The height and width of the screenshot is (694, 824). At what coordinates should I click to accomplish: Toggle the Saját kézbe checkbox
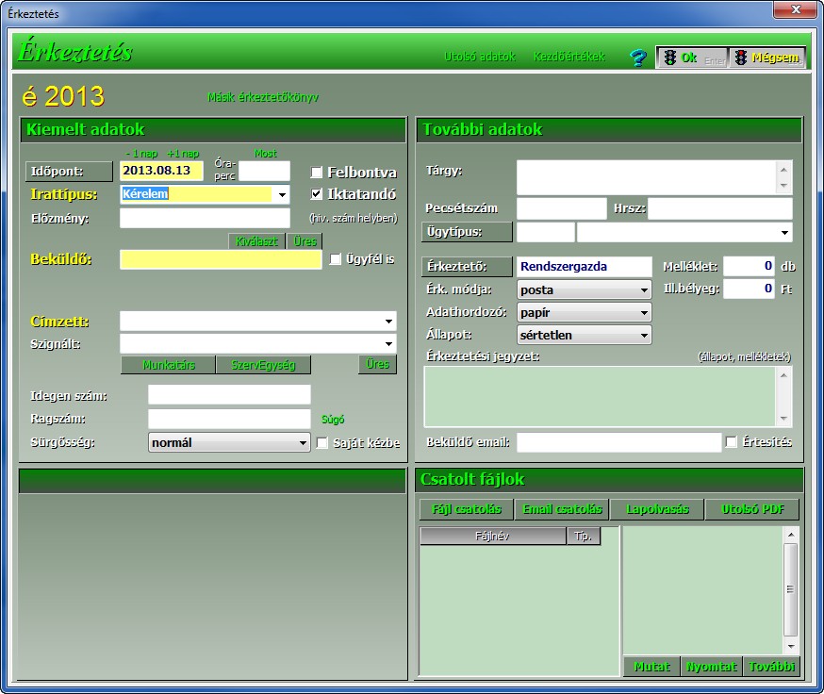point(322,442)
